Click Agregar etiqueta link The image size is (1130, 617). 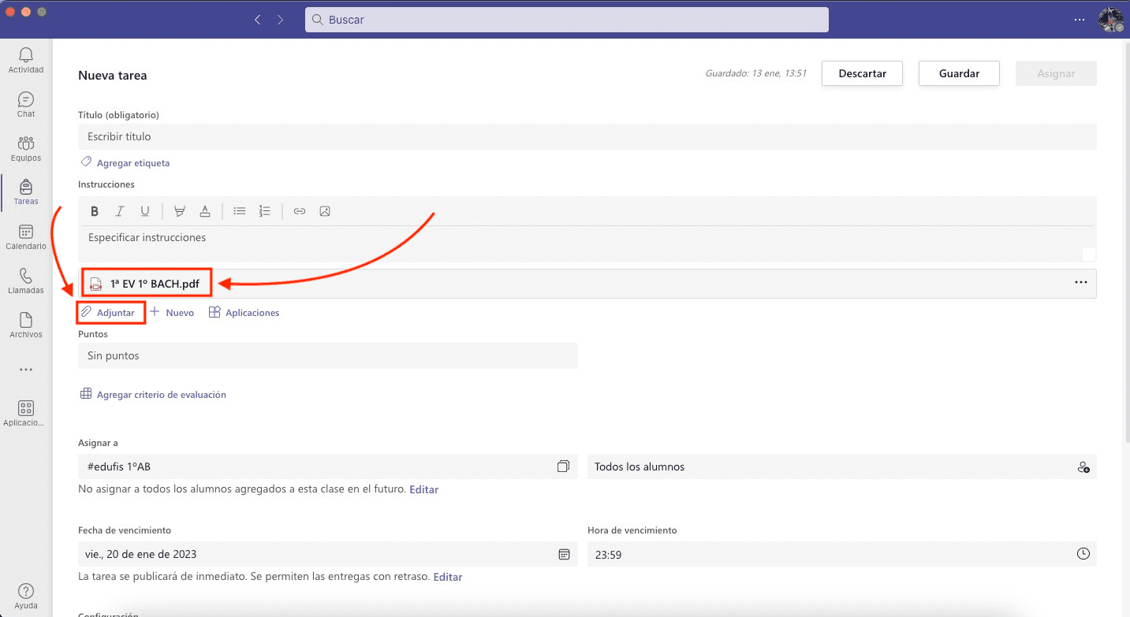(132, 163)
